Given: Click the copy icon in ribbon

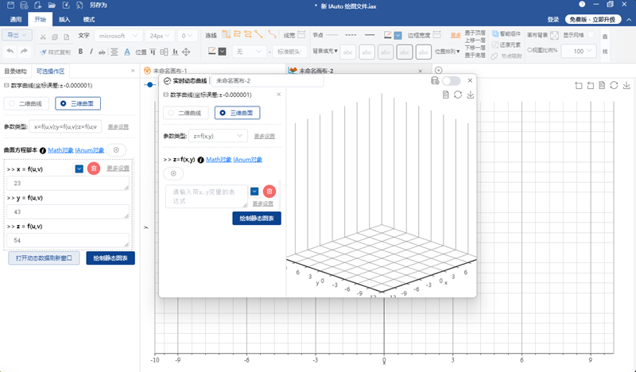Looking at the screenshot, I should click(x=55, y=37).
